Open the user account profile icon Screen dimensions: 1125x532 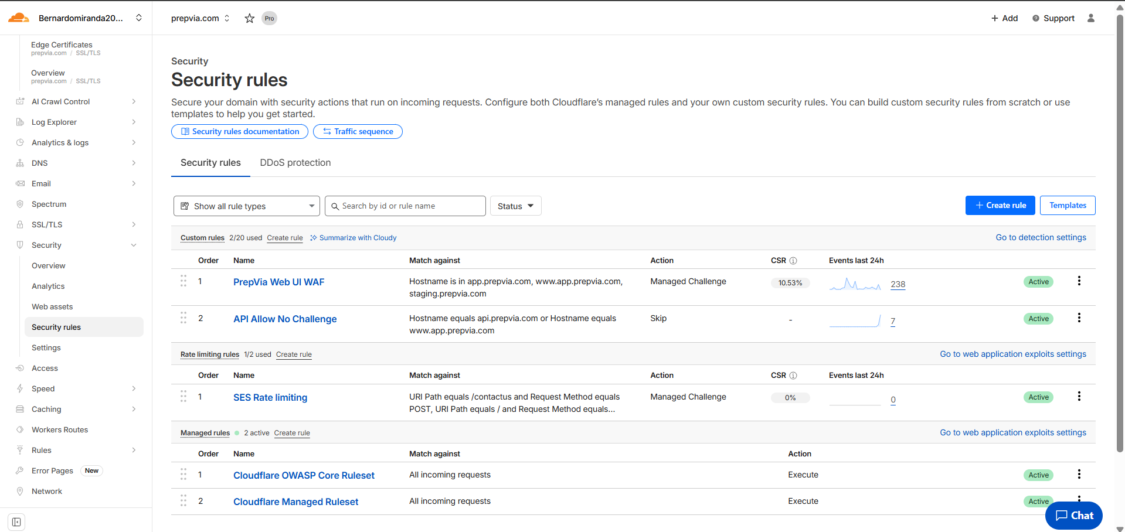pos(1091,18)
